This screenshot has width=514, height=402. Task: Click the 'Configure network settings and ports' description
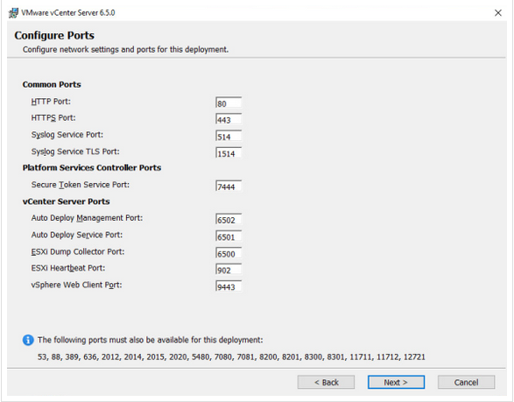point(125,50)
